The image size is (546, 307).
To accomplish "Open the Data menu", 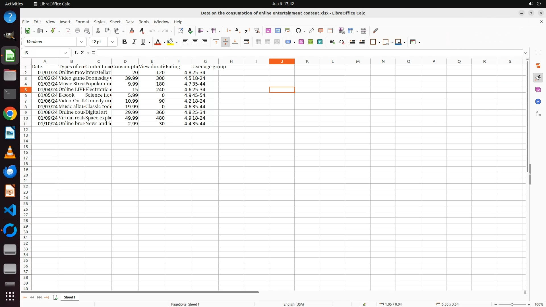I will coord(130,22).
